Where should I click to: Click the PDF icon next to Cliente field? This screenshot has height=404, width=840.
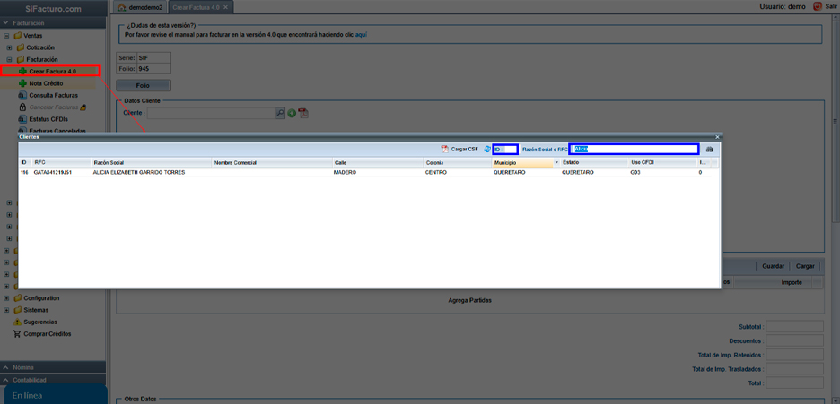[x=303, y=114]
